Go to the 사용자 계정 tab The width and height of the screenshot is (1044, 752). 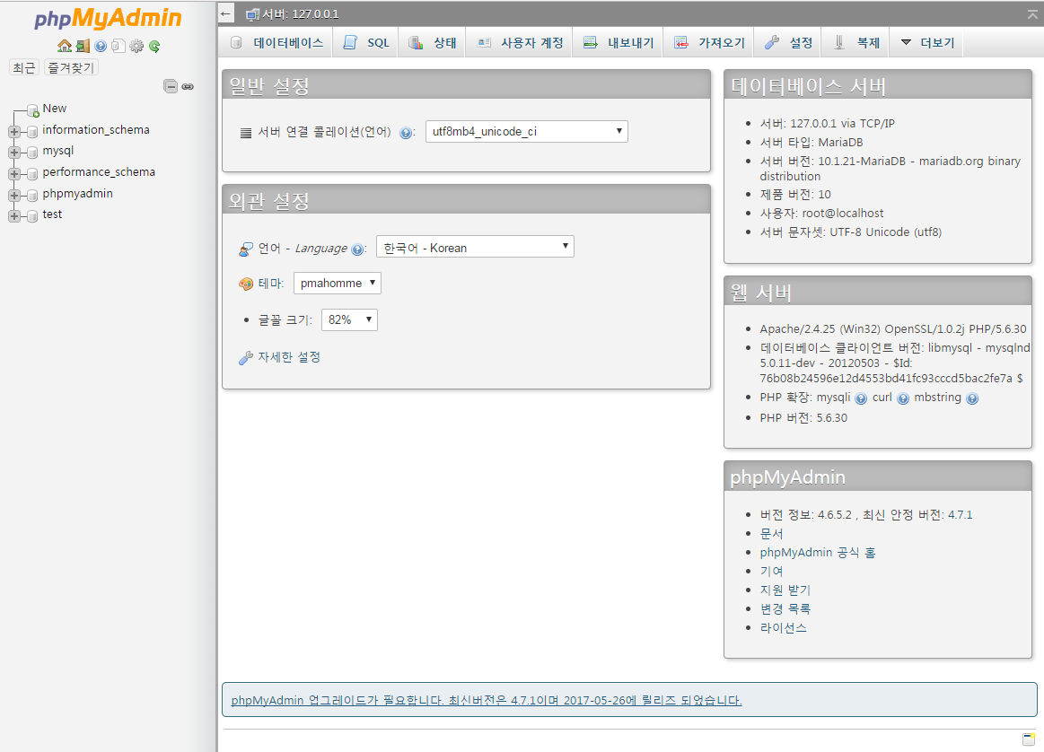tap(520, 42)
